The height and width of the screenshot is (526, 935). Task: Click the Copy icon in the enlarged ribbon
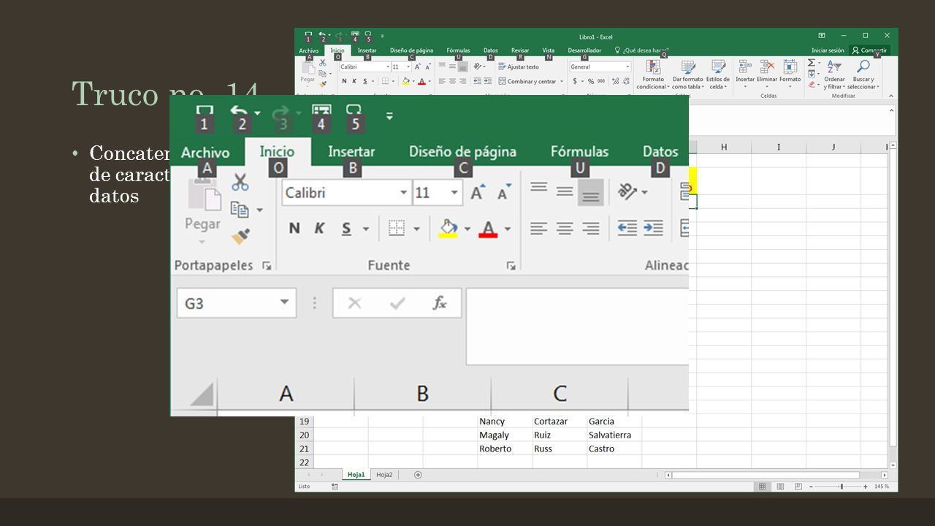pos(240,210)
